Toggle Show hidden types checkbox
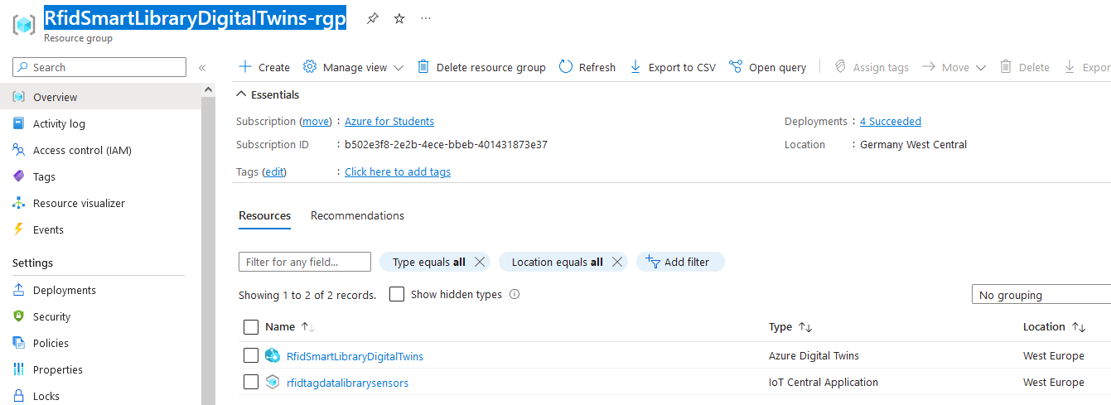The width and height of the screenshot is (1111, 405). tap(397, 294)
